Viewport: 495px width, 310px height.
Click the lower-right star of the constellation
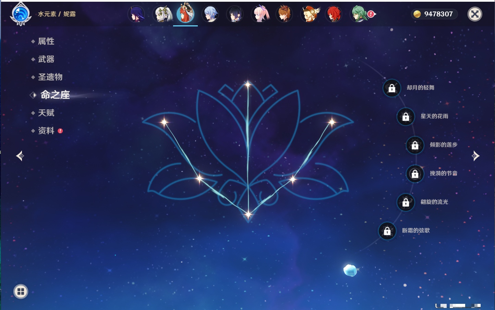point(293,179)
